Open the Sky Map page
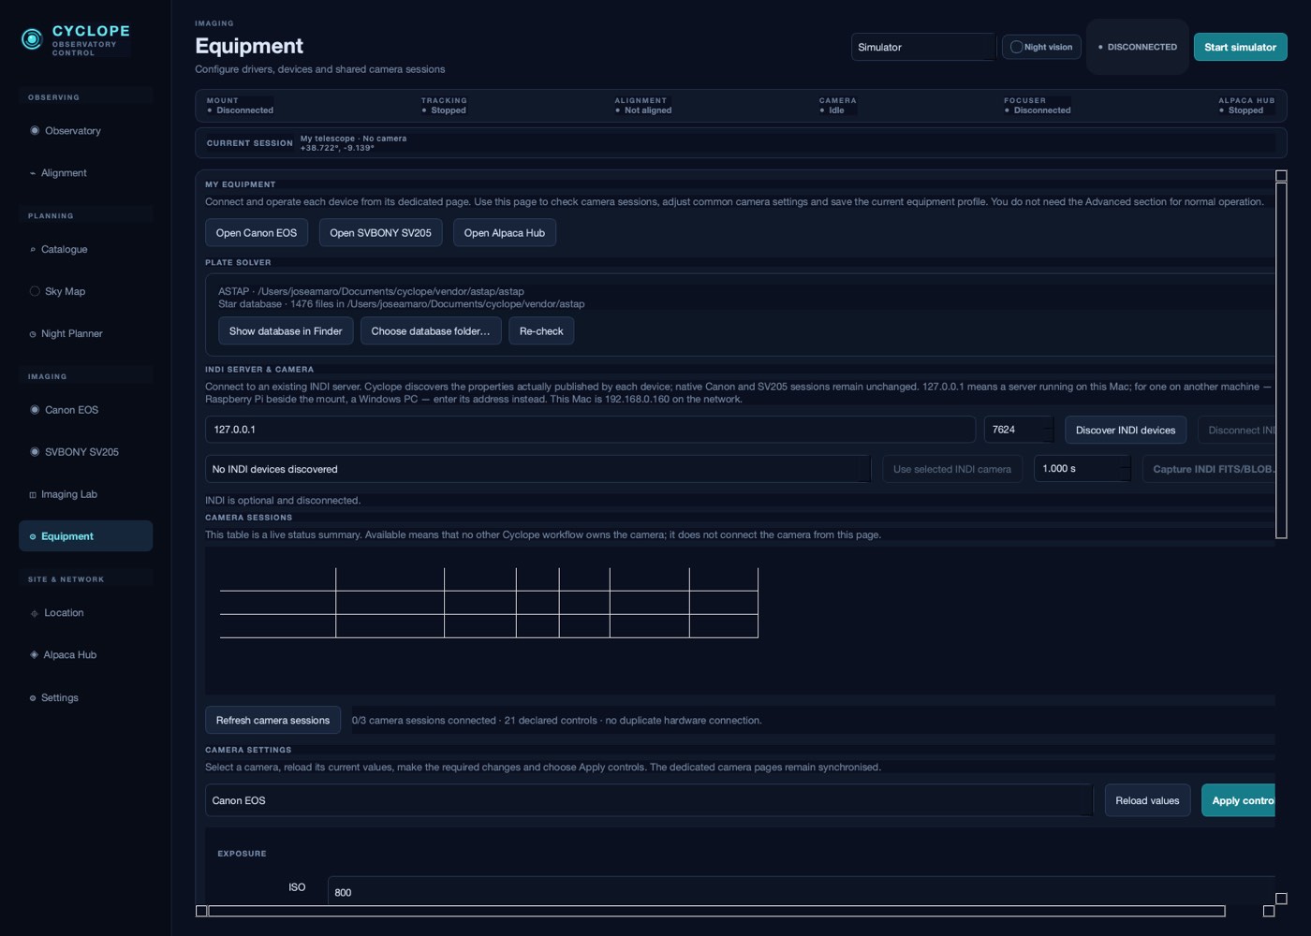Image resolution: width=1311 pixels, height=936 pixels. [x=86, y=291]
